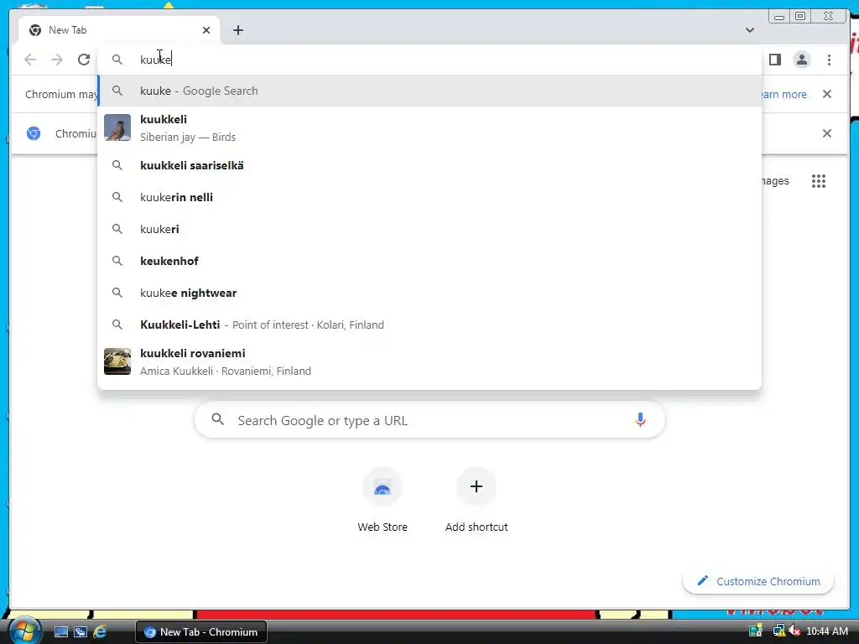Click the Siberian jay bird thumbnail
This screenshot has width=859, height=644.
(117, 127)
